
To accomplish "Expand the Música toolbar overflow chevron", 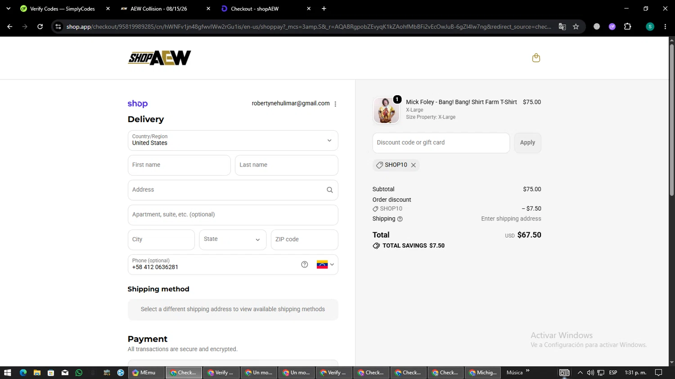I will 527,371.
